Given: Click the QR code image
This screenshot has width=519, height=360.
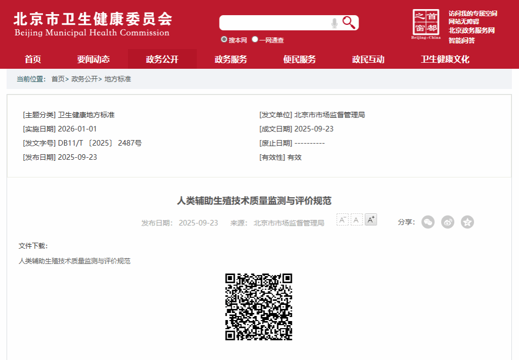Looking at the screenshot, I should tap(259, 306).
